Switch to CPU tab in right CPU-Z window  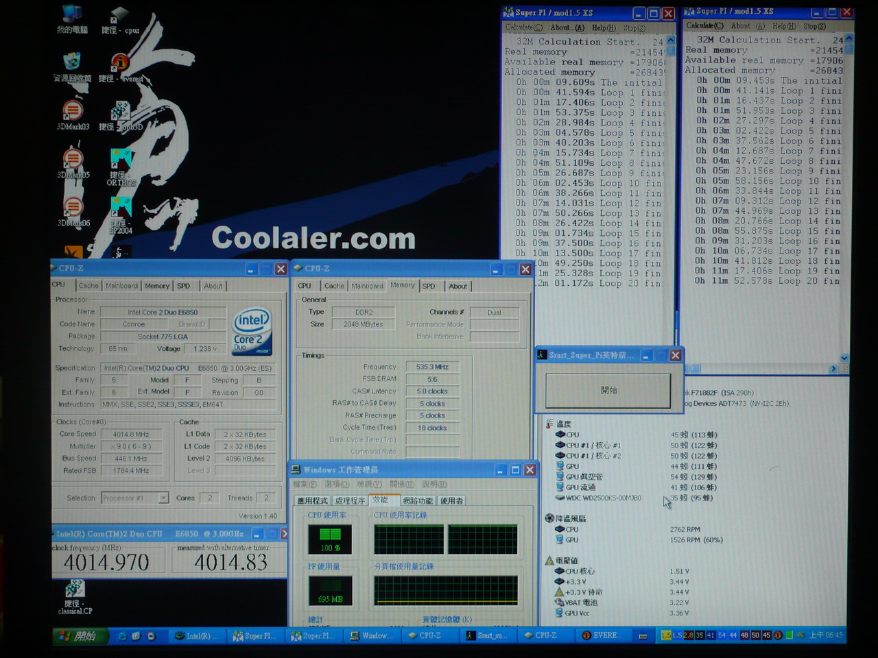305,286
